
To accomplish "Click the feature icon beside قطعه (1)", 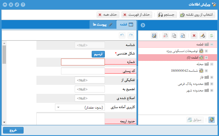I will pos(201,57).
